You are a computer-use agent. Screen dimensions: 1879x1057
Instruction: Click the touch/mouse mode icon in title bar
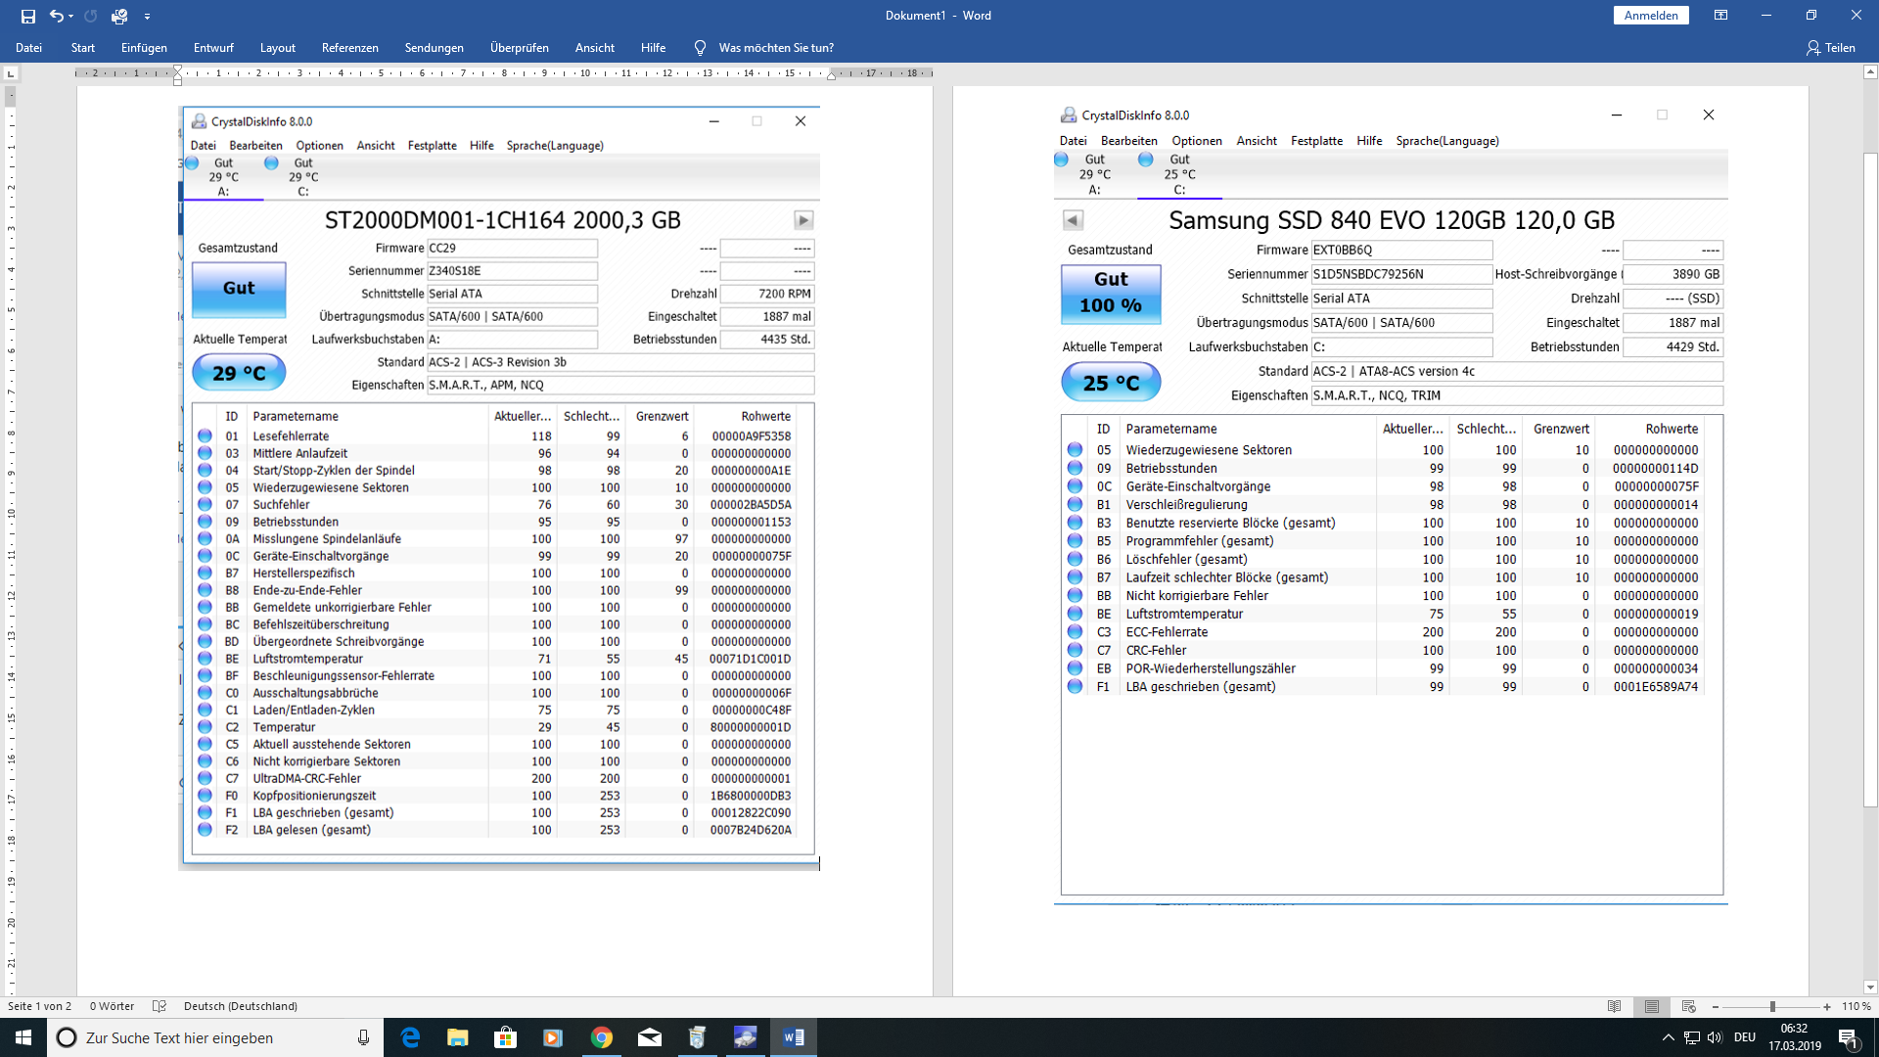tap(119, 16)
